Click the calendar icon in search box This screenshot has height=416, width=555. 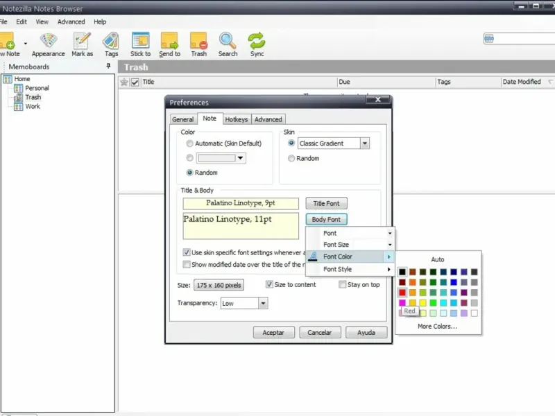coord(489,39)
